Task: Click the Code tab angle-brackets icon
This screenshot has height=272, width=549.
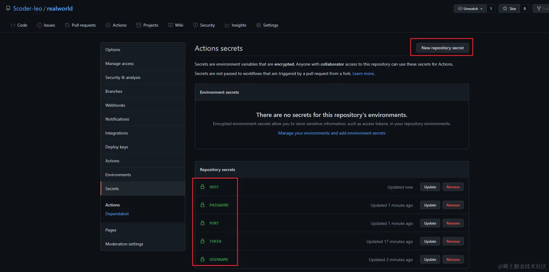Action: pyautogui.click(x=13, y=25)
